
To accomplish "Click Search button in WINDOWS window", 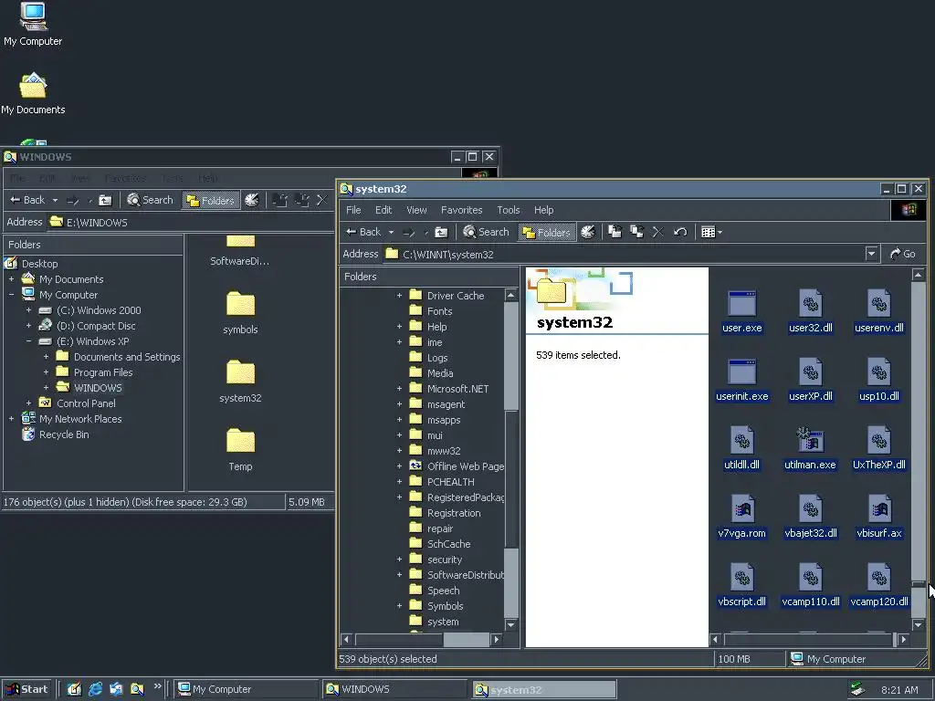I will (151, 200).
